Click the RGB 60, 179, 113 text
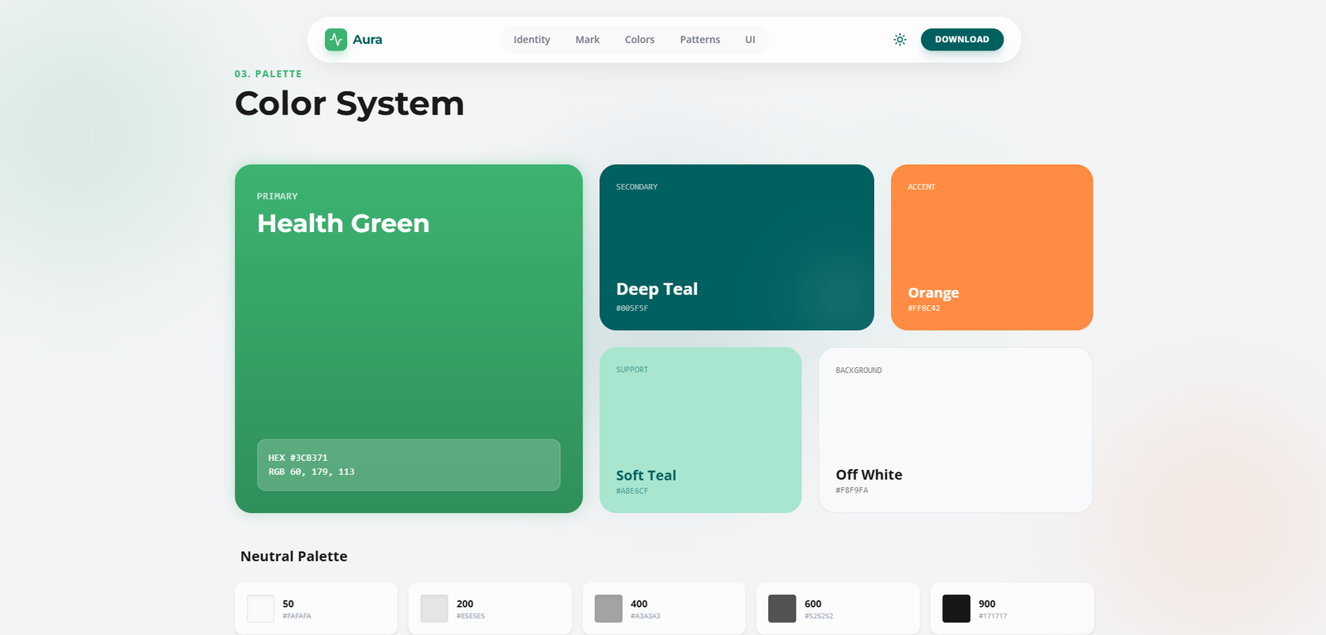1326x635 pixels. [312, 472]
